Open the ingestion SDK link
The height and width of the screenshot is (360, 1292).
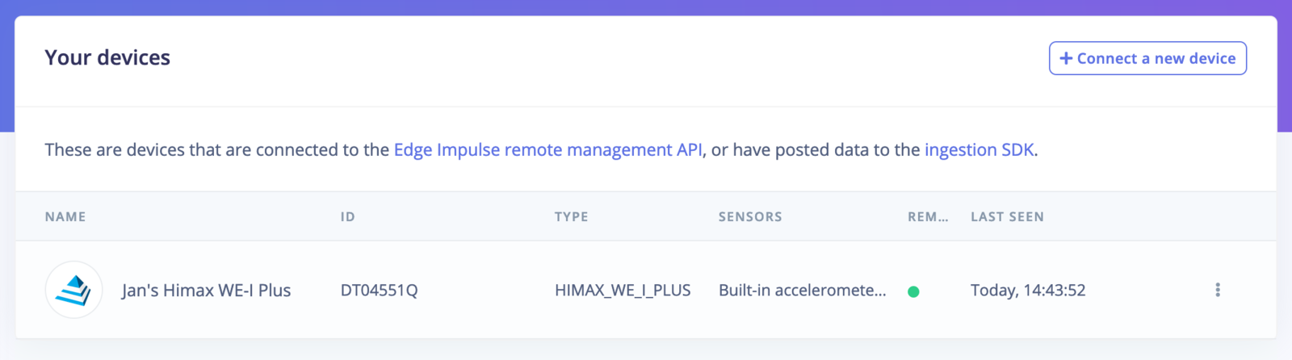pos(979,149)
